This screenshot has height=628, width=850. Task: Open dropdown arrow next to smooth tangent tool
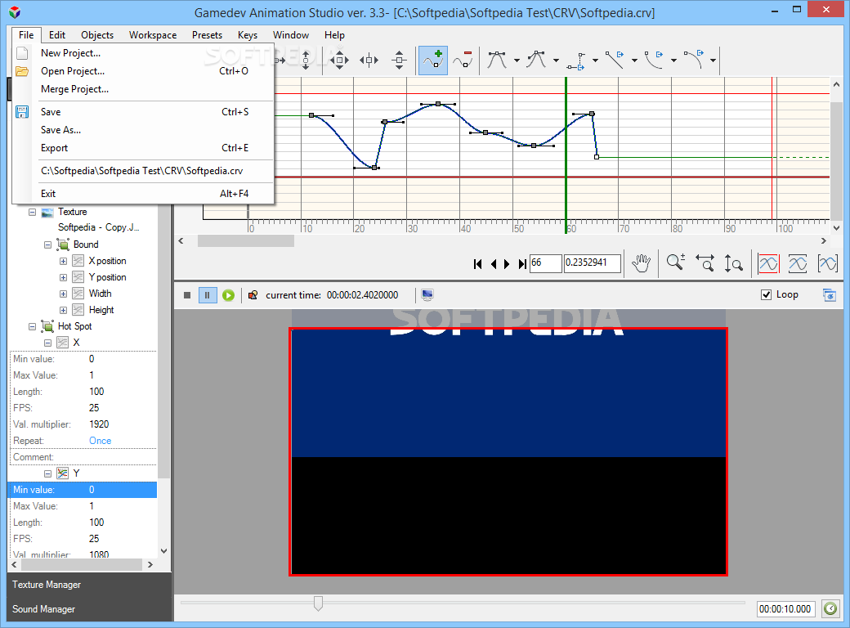pos(517,61)
